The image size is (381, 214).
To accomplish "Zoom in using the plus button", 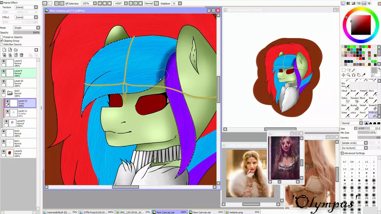I will pos(105,3).
